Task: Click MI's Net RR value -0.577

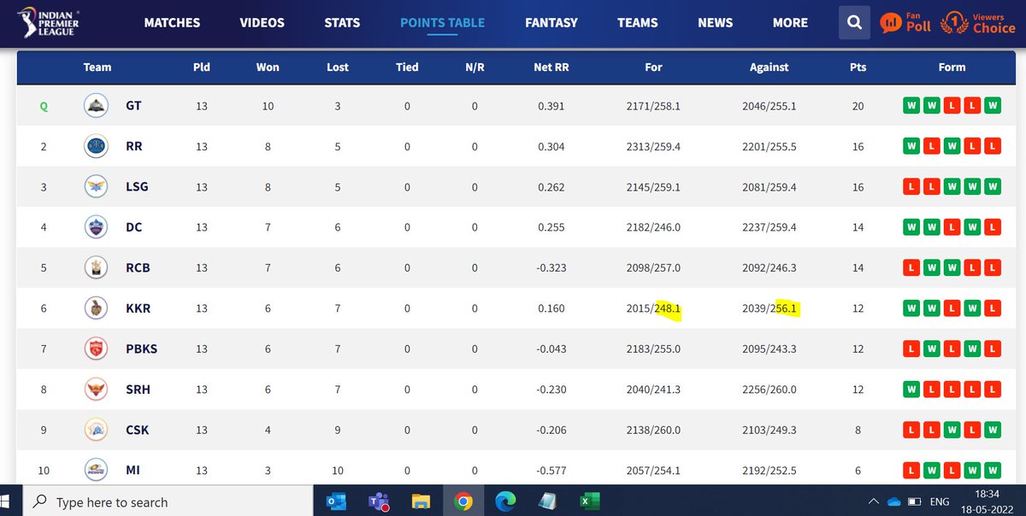Action: [x=551, y=470]
